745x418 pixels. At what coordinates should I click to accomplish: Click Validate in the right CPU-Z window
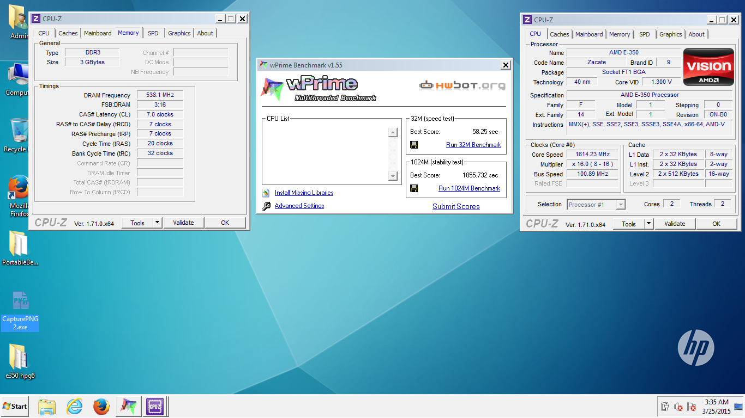pyautogui.click(x=675, y=224)
